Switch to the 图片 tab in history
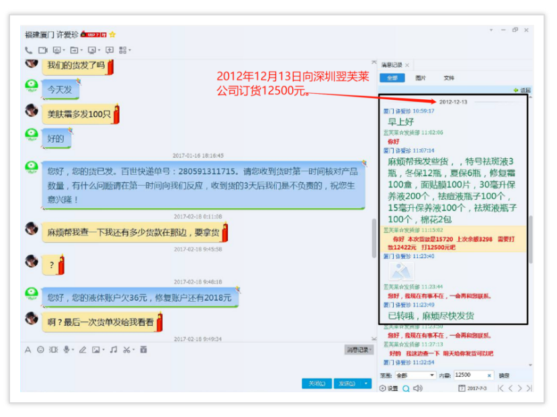 point(421,78)
